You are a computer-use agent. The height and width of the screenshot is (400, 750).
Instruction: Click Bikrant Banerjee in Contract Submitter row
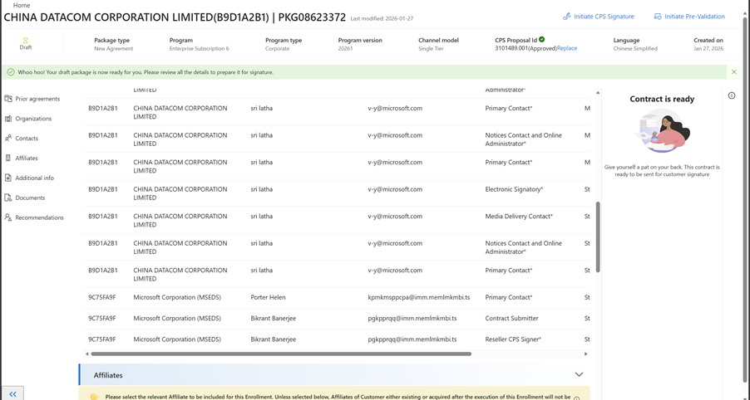click(273, 318)
